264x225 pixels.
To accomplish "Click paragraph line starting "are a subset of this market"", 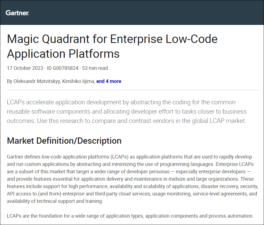I will click(x=129, y=172).
